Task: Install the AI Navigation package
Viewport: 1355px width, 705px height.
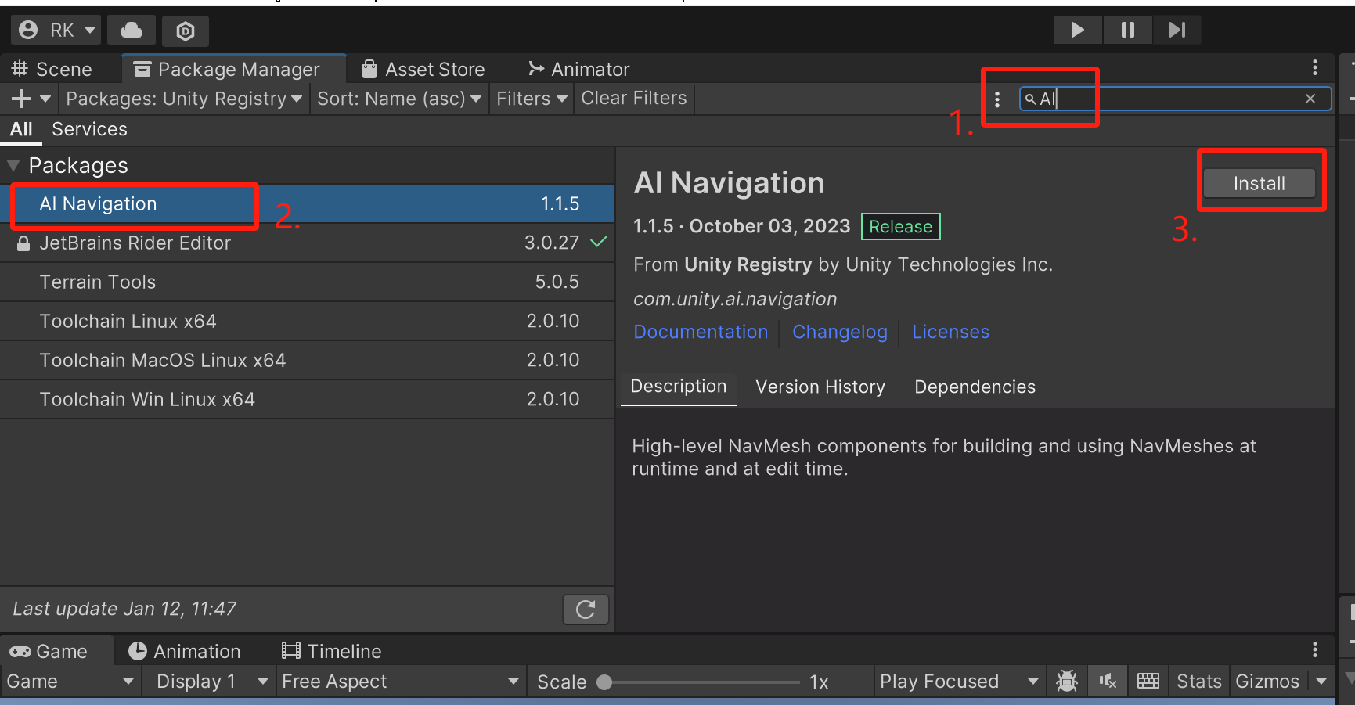Action: [1259, 183]
